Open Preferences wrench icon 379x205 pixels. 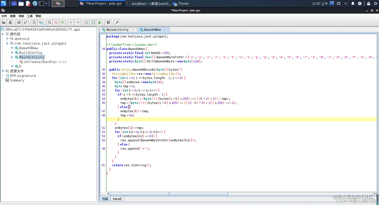click(x=117, y=22)
